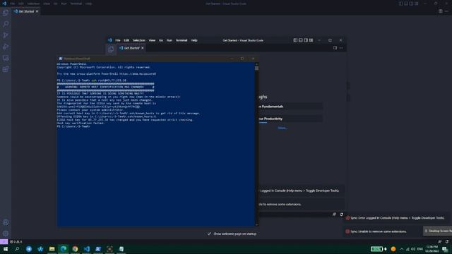Toggle panel in the smaller VS Code title bar
Screen dimensions: 452x254
[300, 40]
